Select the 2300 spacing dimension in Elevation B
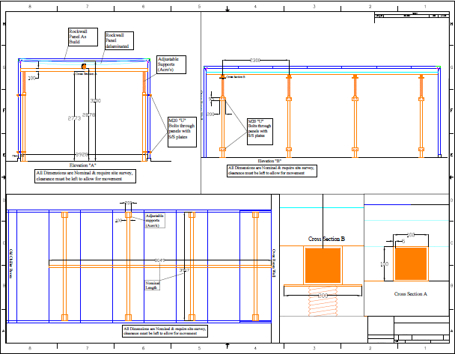 (255, 61)
